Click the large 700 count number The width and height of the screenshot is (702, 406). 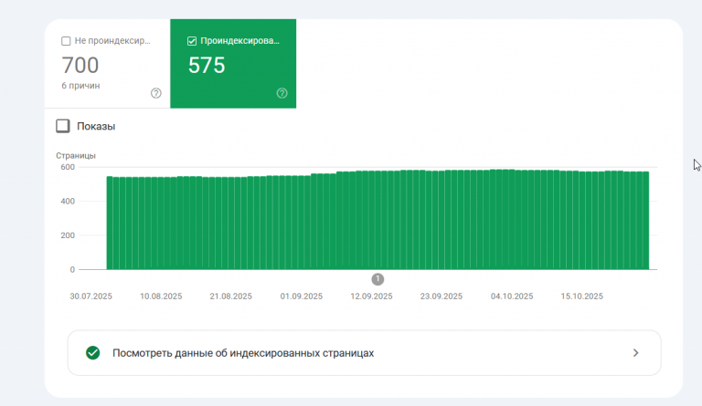pyautogui.click(x=80, y=65)
